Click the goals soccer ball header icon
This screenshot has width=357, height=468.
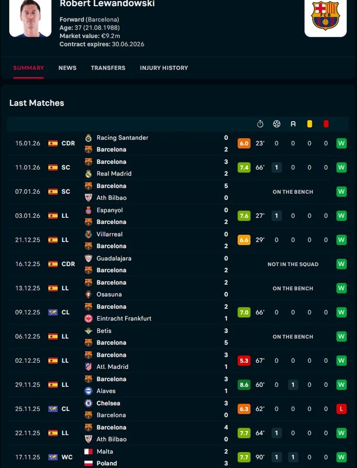click(277, 124)
